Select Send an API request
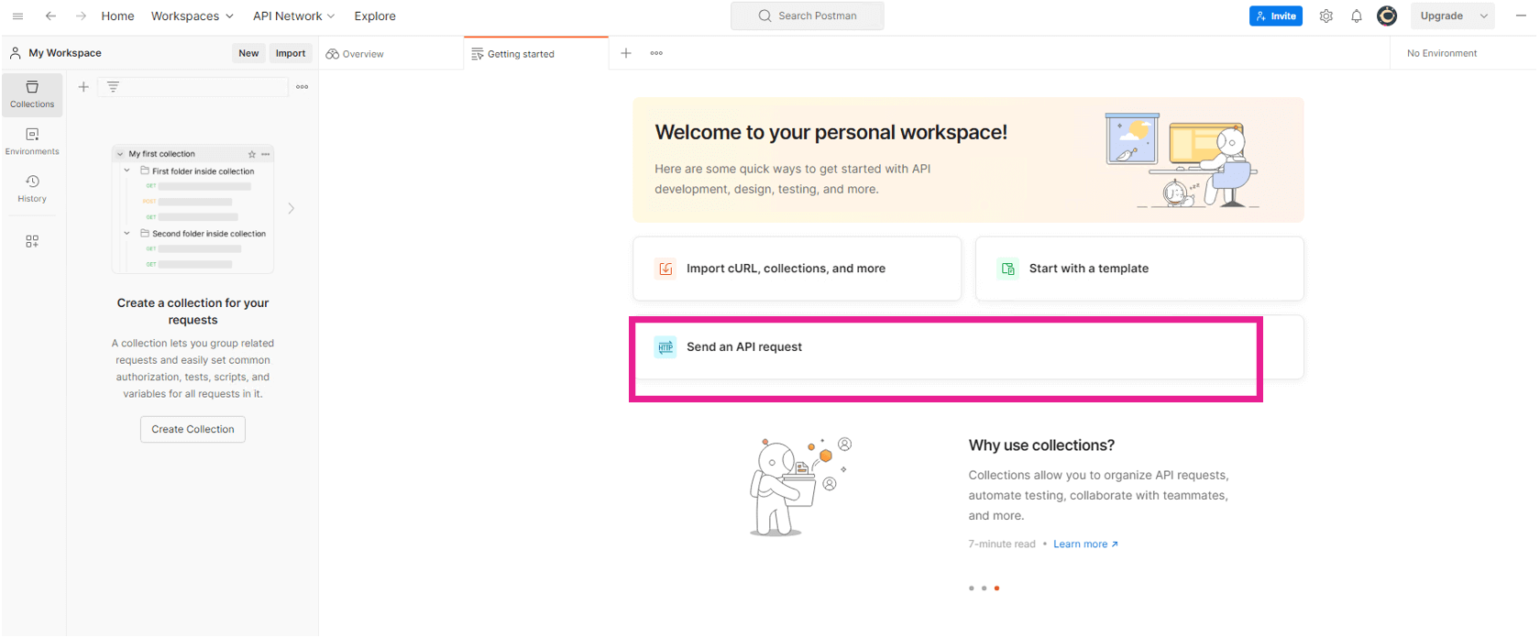The height and width of the screenshot is (637, 1540). (x=968, y=347)
